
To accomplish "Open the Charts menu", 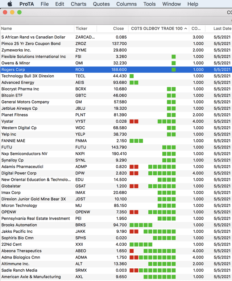I will pos(79,4).
